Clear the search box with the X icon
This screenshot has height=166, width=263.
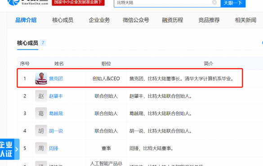(214, 2)
